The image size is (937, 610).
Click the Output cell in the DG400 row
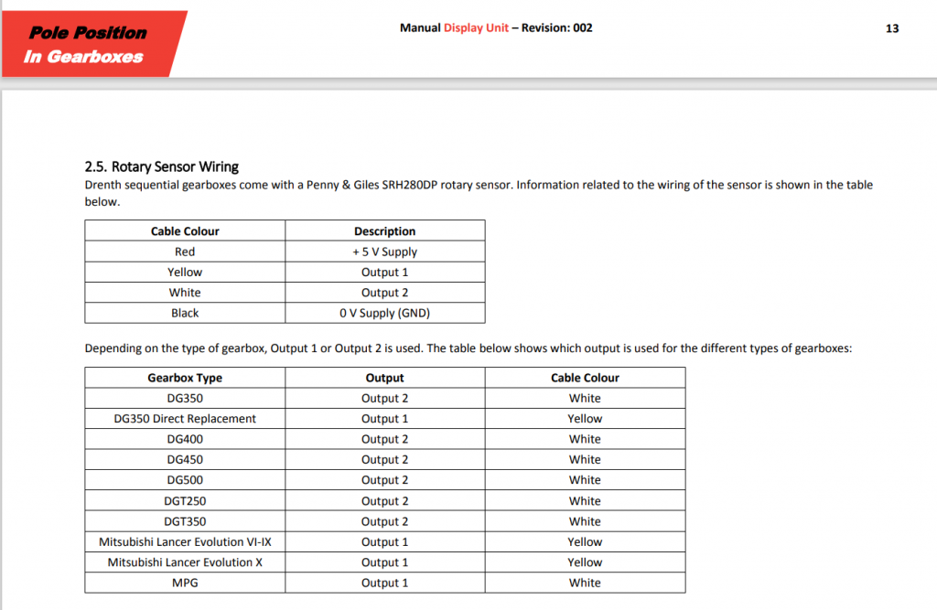(x=385, y=439)
